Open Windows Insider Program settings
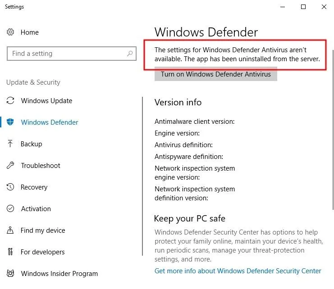Image resolution: width=334 pixels, height=289 pixels. [x=59, y=274]
